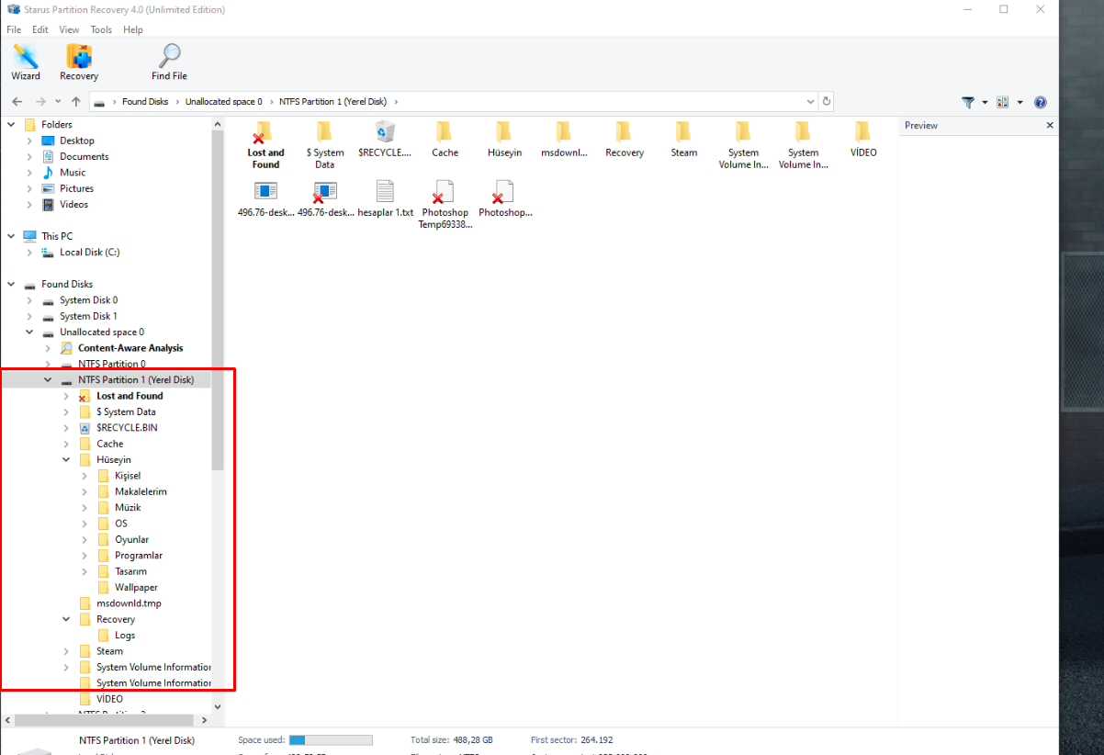Open the Edit menu
The image size is (1104, 755).
pos(40,29)
